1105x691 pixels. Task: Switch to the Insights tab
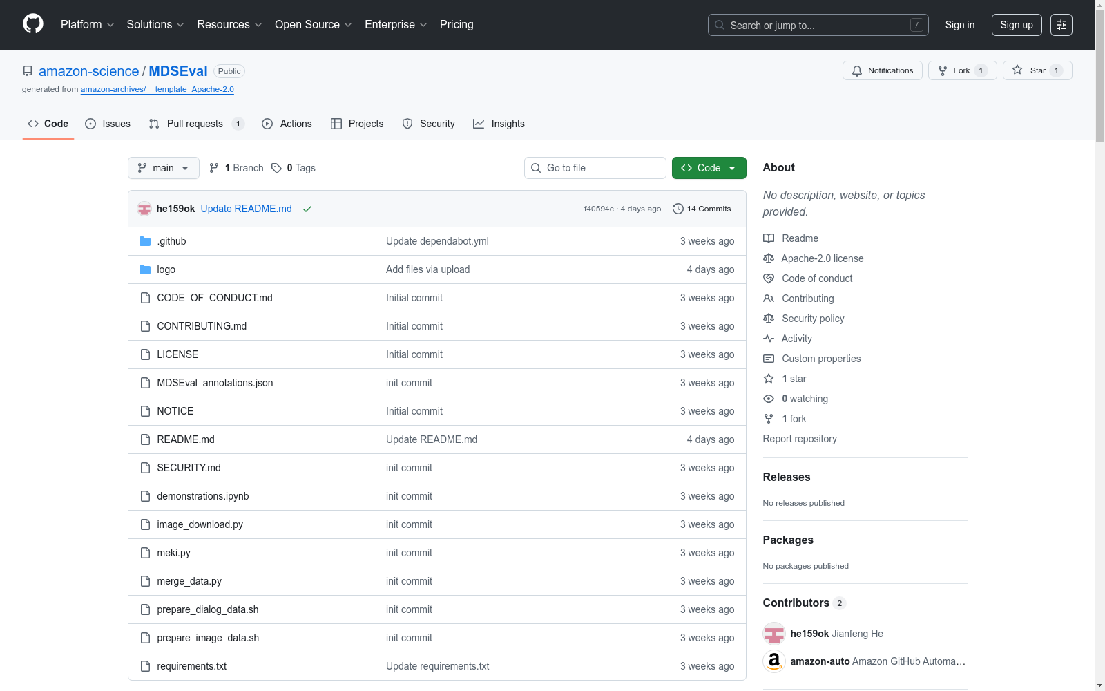coord(499,124)
